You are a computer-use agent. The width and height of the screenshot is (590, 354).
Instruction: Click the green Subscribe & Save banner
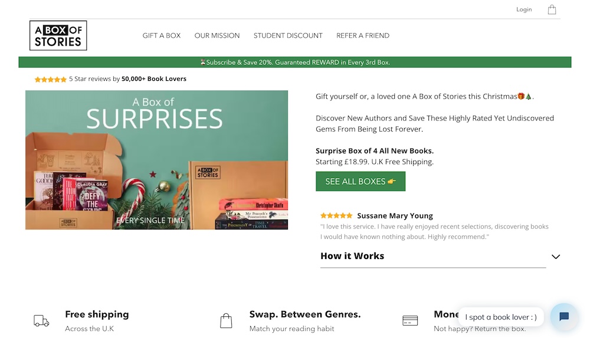(295, 62)
